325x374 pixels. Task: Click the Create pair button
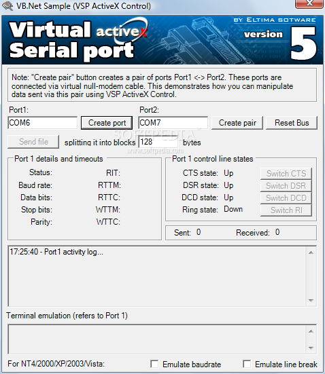click(237, 123)
